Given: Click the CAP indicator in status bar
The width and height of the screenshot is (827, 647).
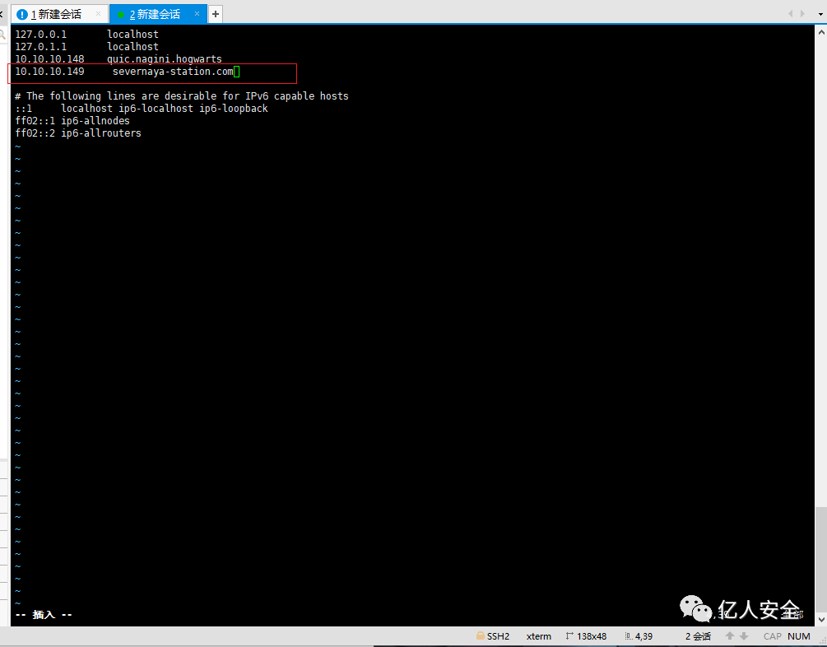Looking at the screenshot, I should (x=772, y=636).
